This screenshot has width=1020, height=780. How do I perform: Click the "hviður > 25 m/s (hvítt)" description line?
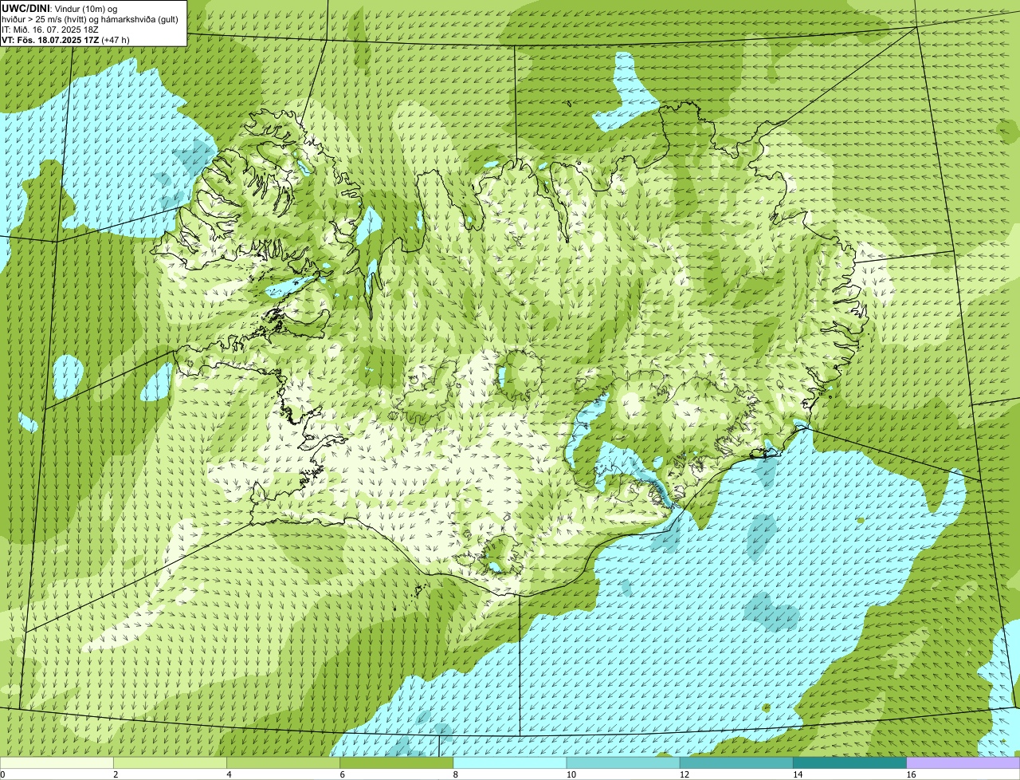click(x=90, y=18)
